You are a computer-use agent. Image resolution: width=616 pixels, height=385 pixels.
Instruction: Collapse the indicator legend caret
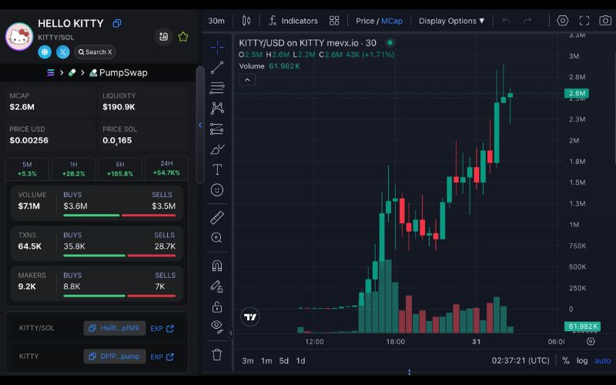click(x=247, y=80)
